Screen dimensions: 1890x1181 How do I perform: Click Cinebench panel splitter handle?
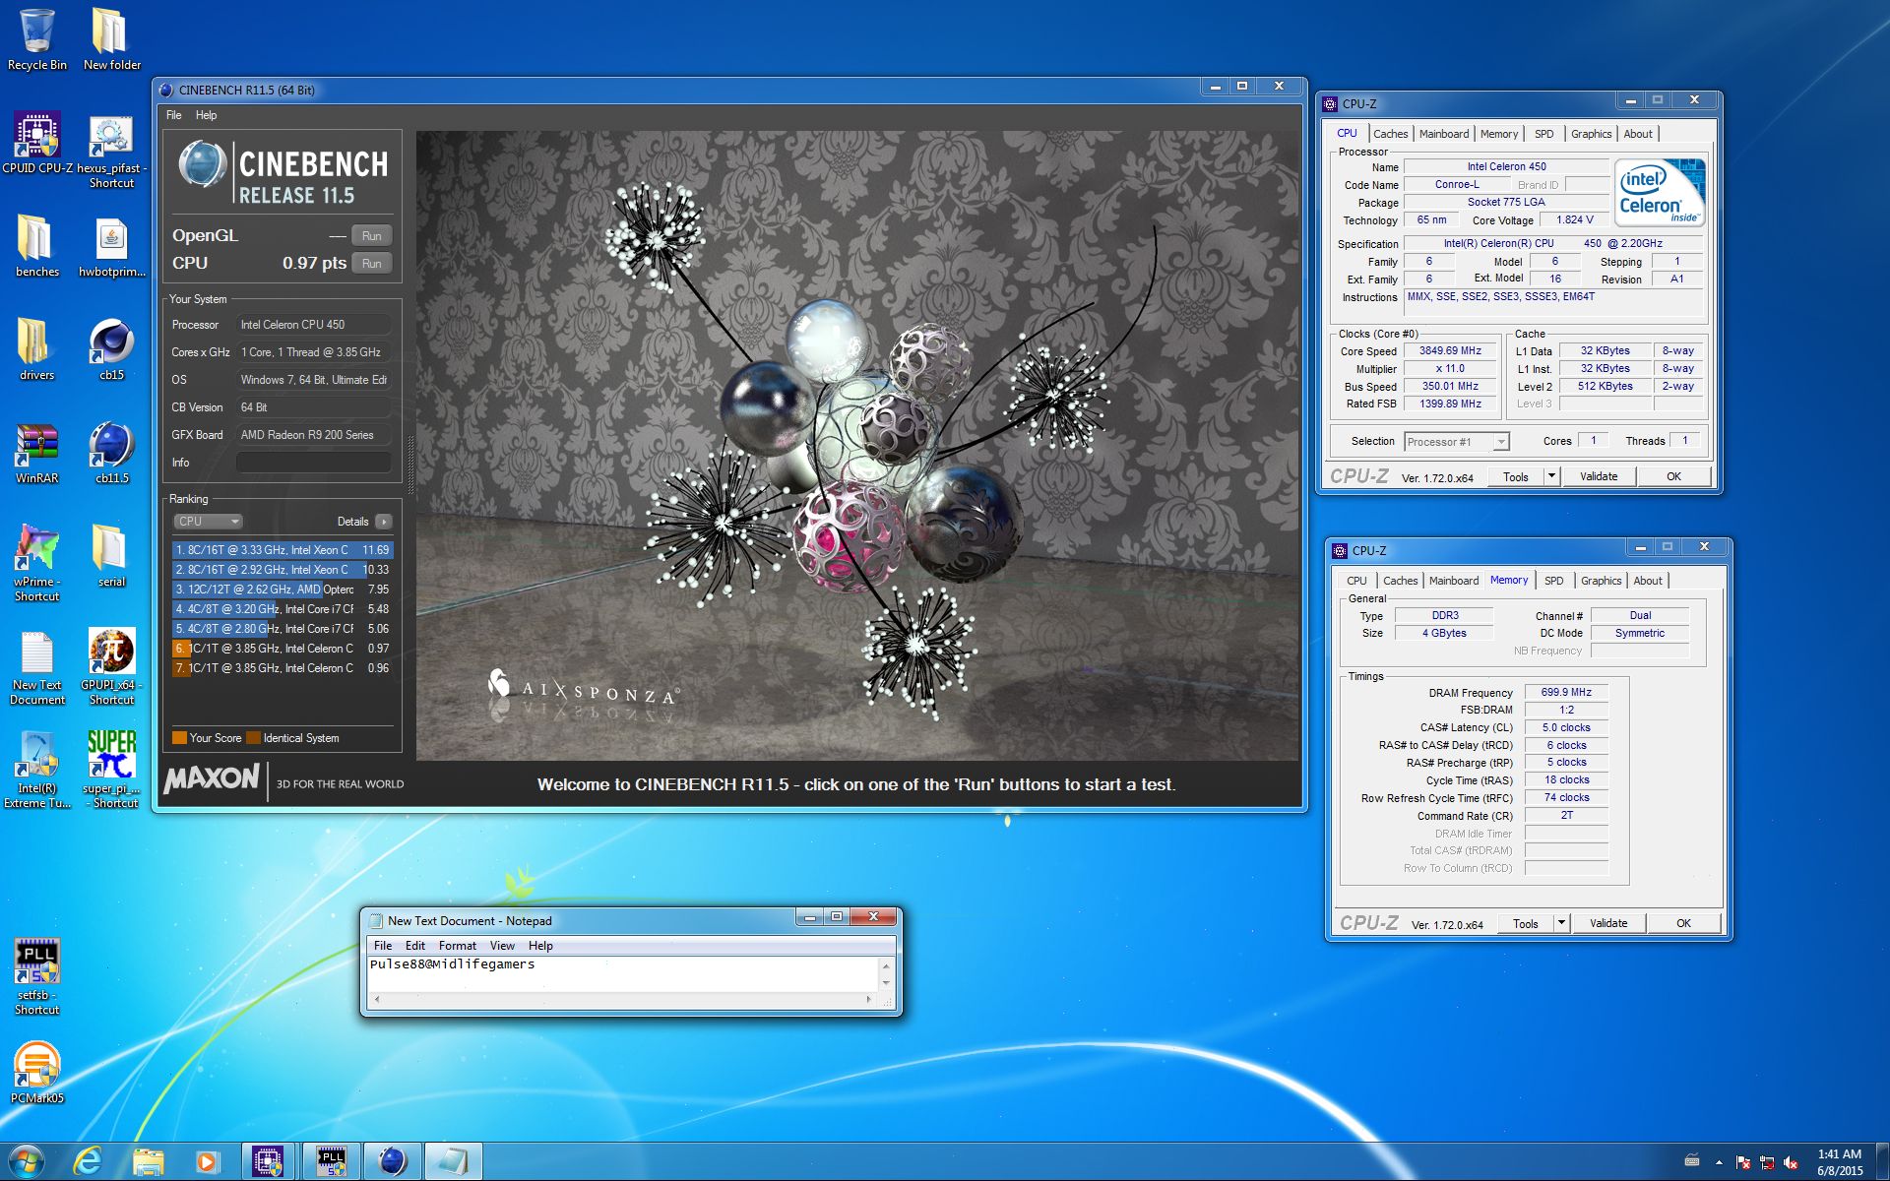tap(409, 467)
